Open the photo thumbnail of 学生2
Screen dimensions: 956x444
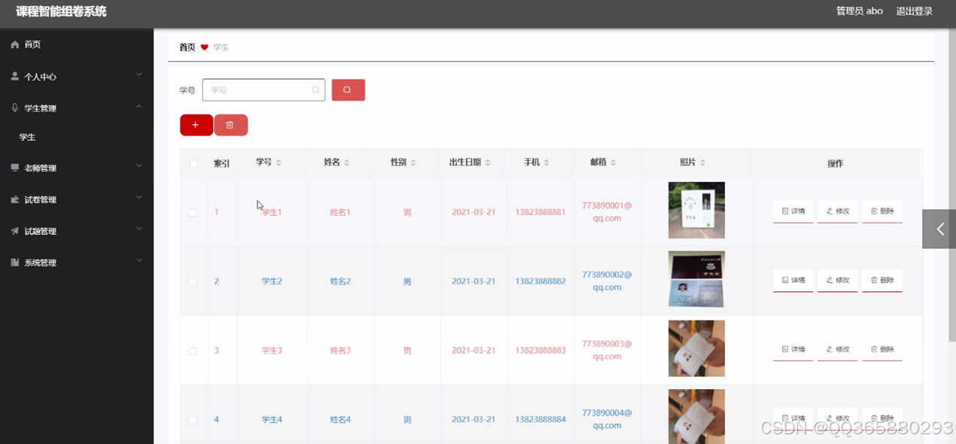point(697,279)
